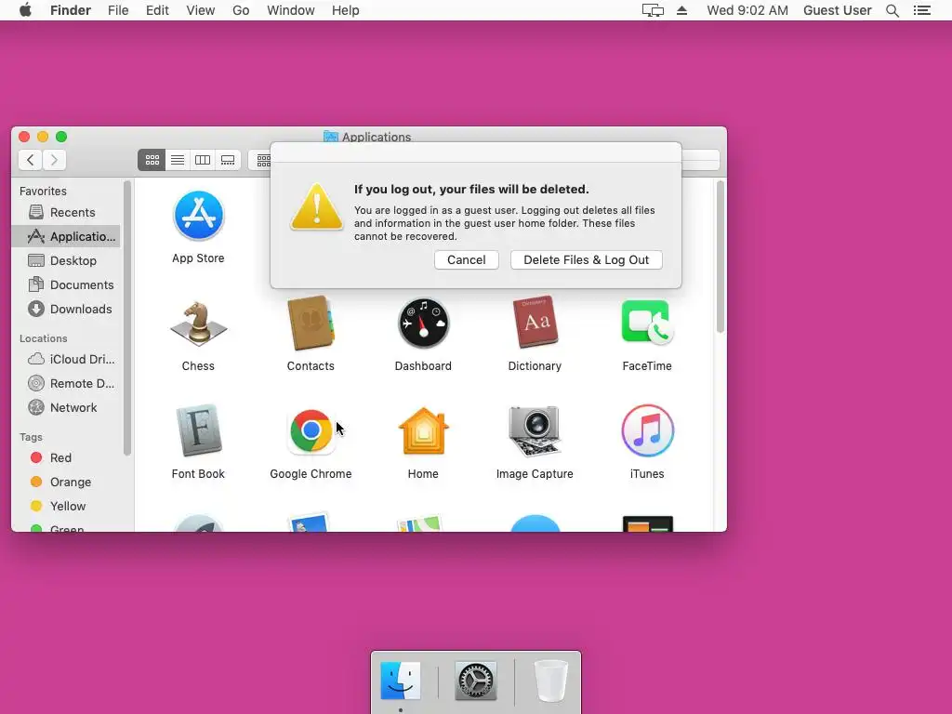Open Downloads from the sidebar
952x714 pixels.
click(x=66, y=309)
